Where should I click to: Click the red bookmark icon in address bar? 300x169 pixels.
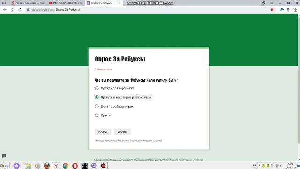pos(272,10)
